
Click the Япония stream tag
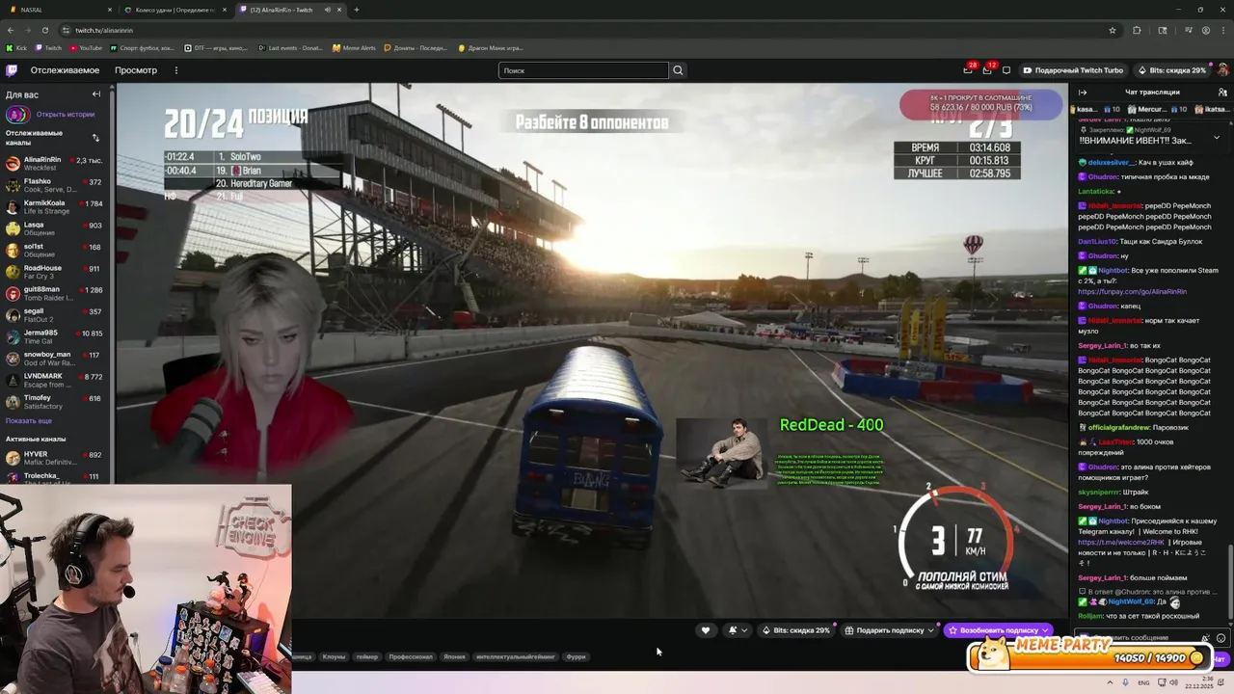(x=454, y=656)
